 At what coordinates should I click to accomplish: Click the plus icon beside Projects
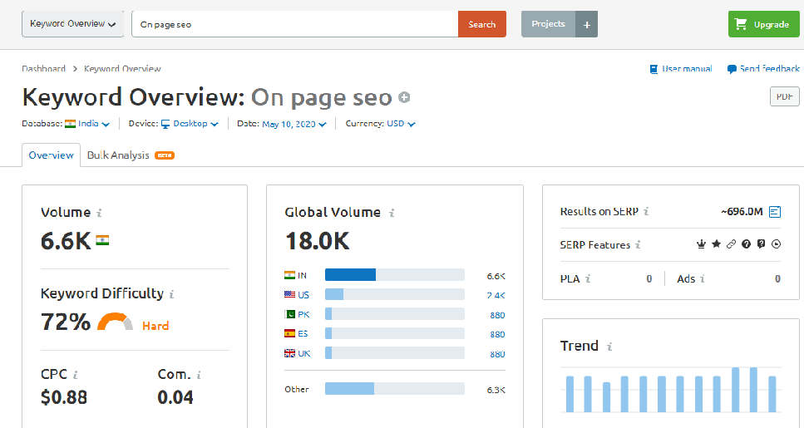pos(587,24)
